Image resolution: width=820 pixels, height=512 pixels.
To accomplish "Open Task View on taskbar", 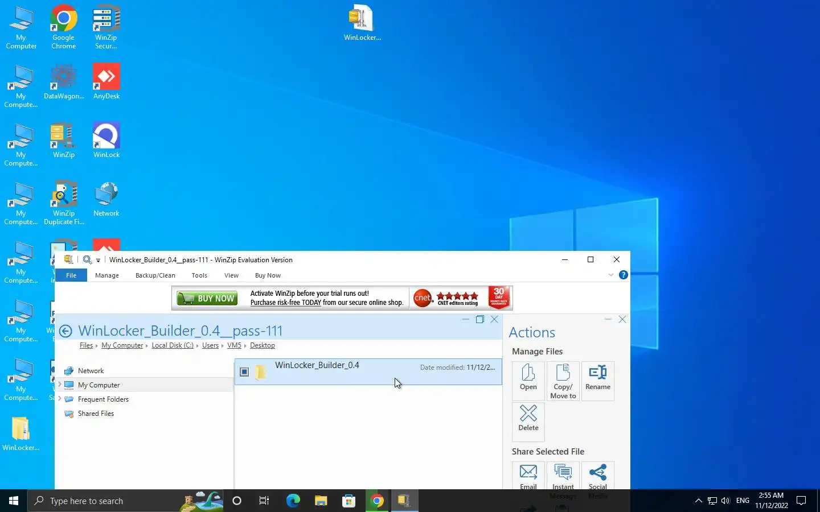I will tap(264, 501).
